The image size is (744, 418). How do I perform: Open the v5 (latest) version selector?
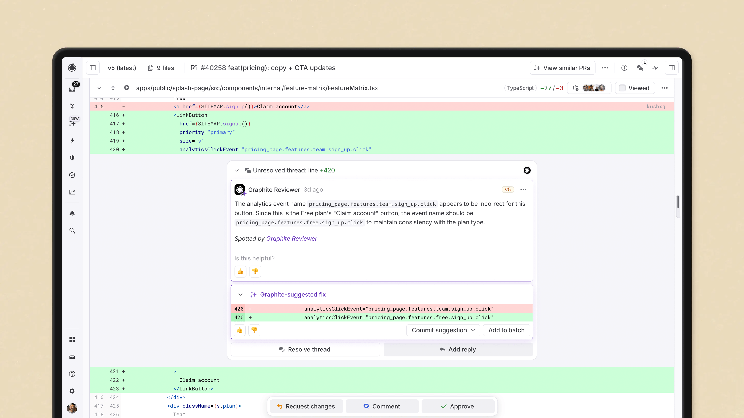coord(122,68)
